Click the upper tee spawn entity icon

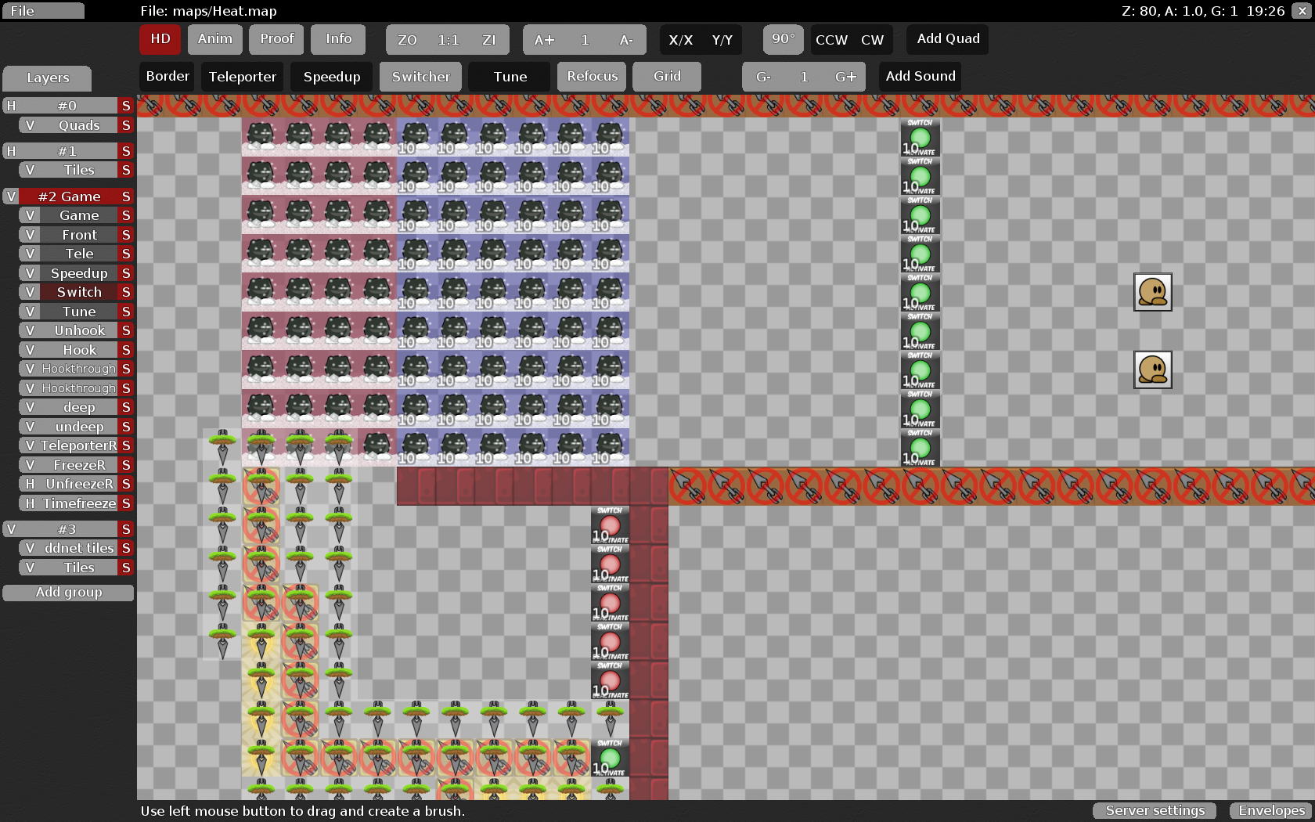point(1152,292)
